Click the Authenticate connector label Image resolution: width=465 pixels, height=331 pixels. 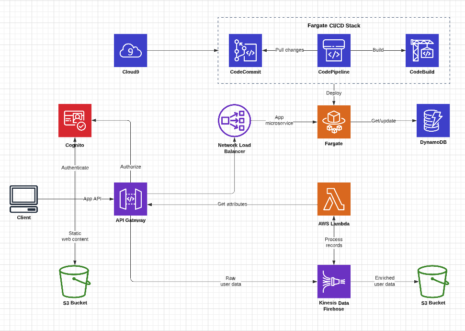[75, 168]
